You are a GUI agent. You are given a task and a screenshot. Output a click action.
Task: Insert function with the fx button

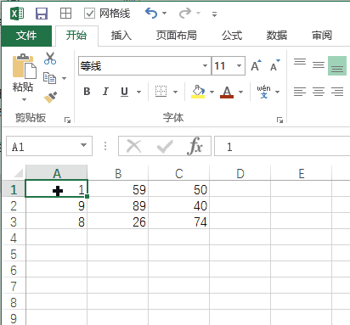click(x=195, y=146)
